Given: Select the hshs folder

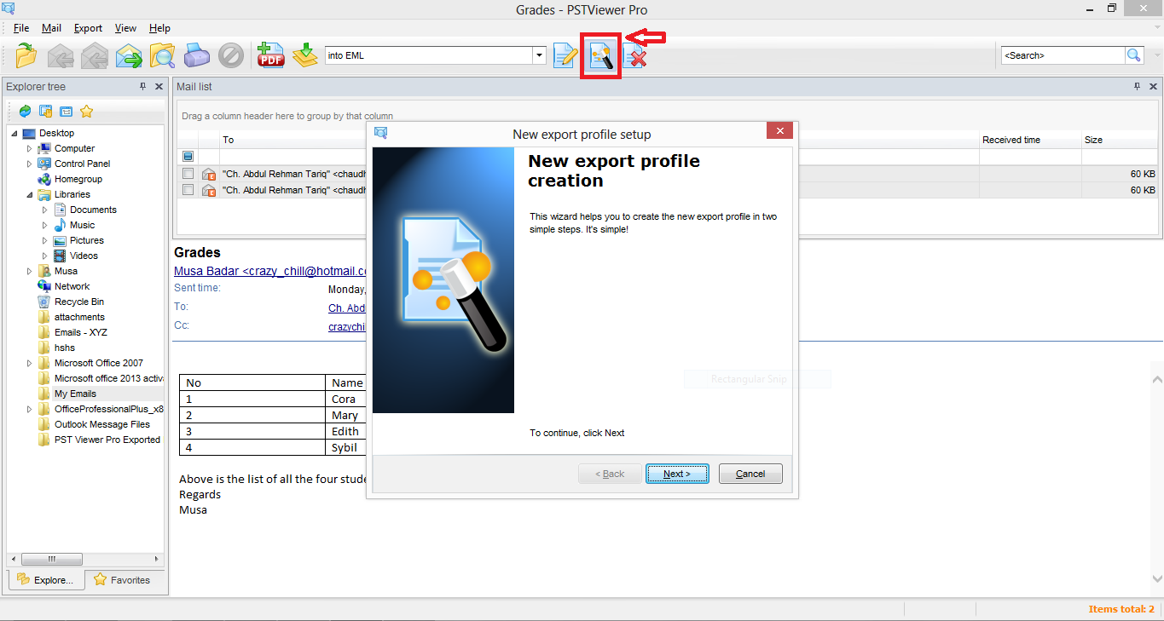Looking at the screenshot, I should coord(65,348).
